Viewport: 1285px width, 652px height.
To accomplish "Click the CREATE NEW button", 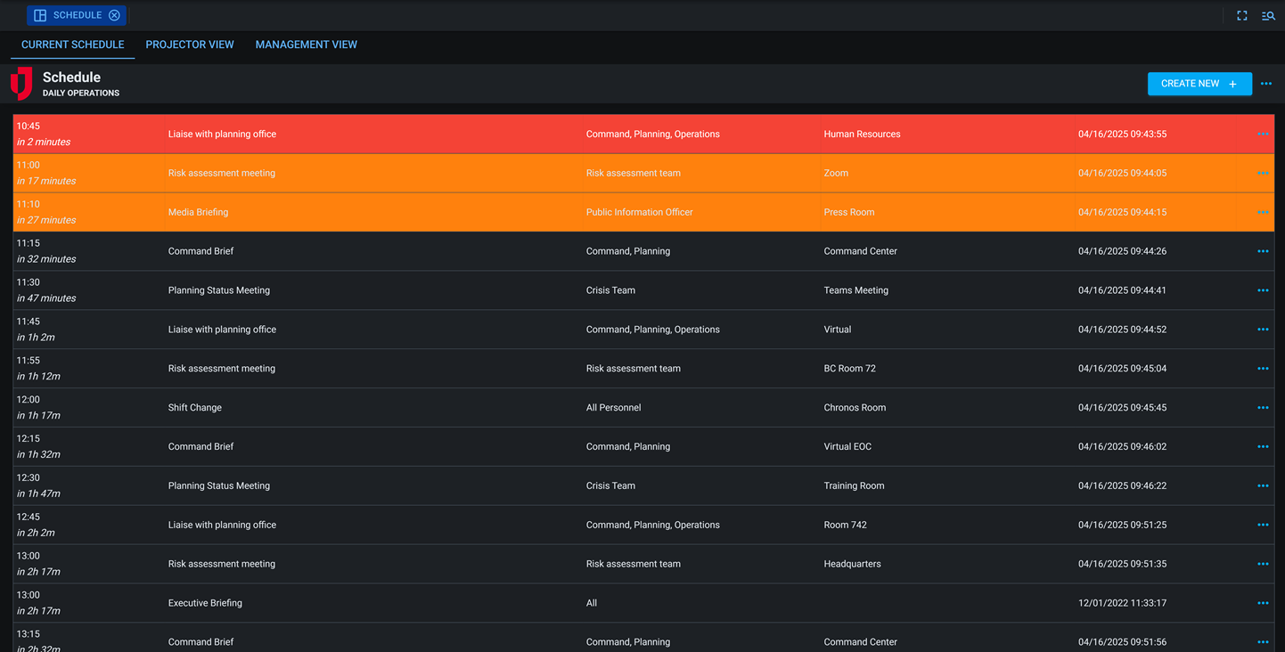I will (x=1199, y=83).
